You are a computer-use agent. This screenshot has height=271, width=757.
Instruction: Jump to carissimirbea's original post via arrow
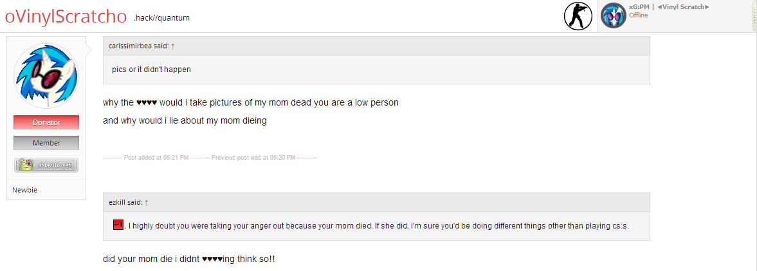coord(173,46)
